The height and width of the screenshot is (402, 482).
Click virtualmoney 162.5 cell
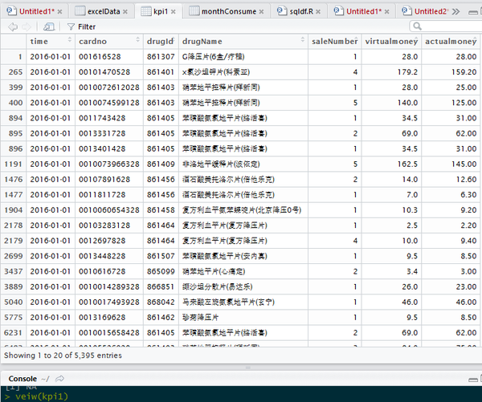391,164
